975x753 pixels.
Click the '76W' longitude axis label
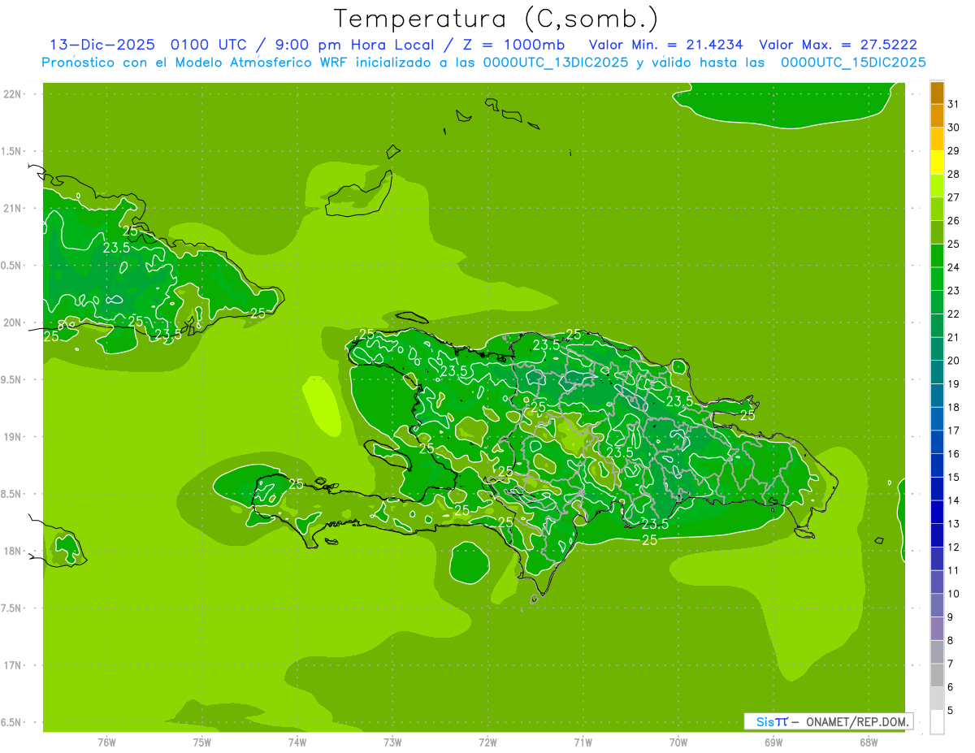[x=106, y=742]
